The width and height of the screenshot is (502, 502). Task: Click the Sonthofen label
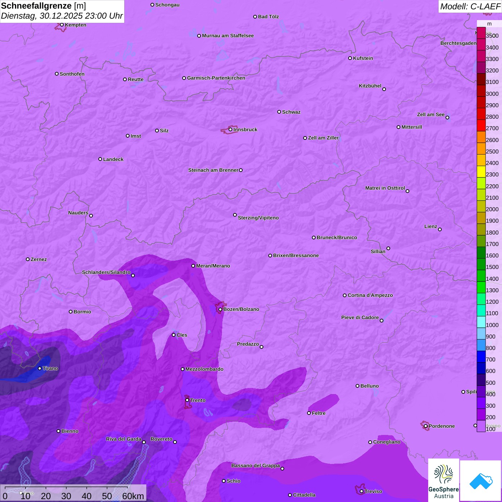72,74
